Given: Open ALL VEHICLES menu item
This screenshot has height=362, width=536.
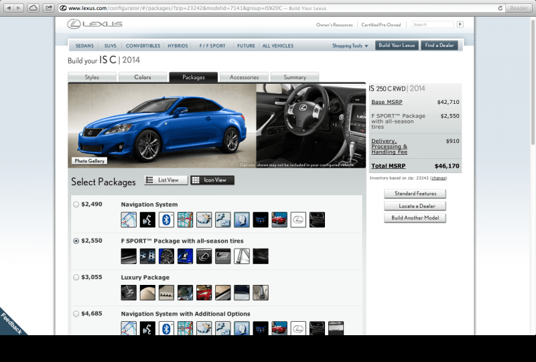Looking at the screenshot, I should (278, 46).
